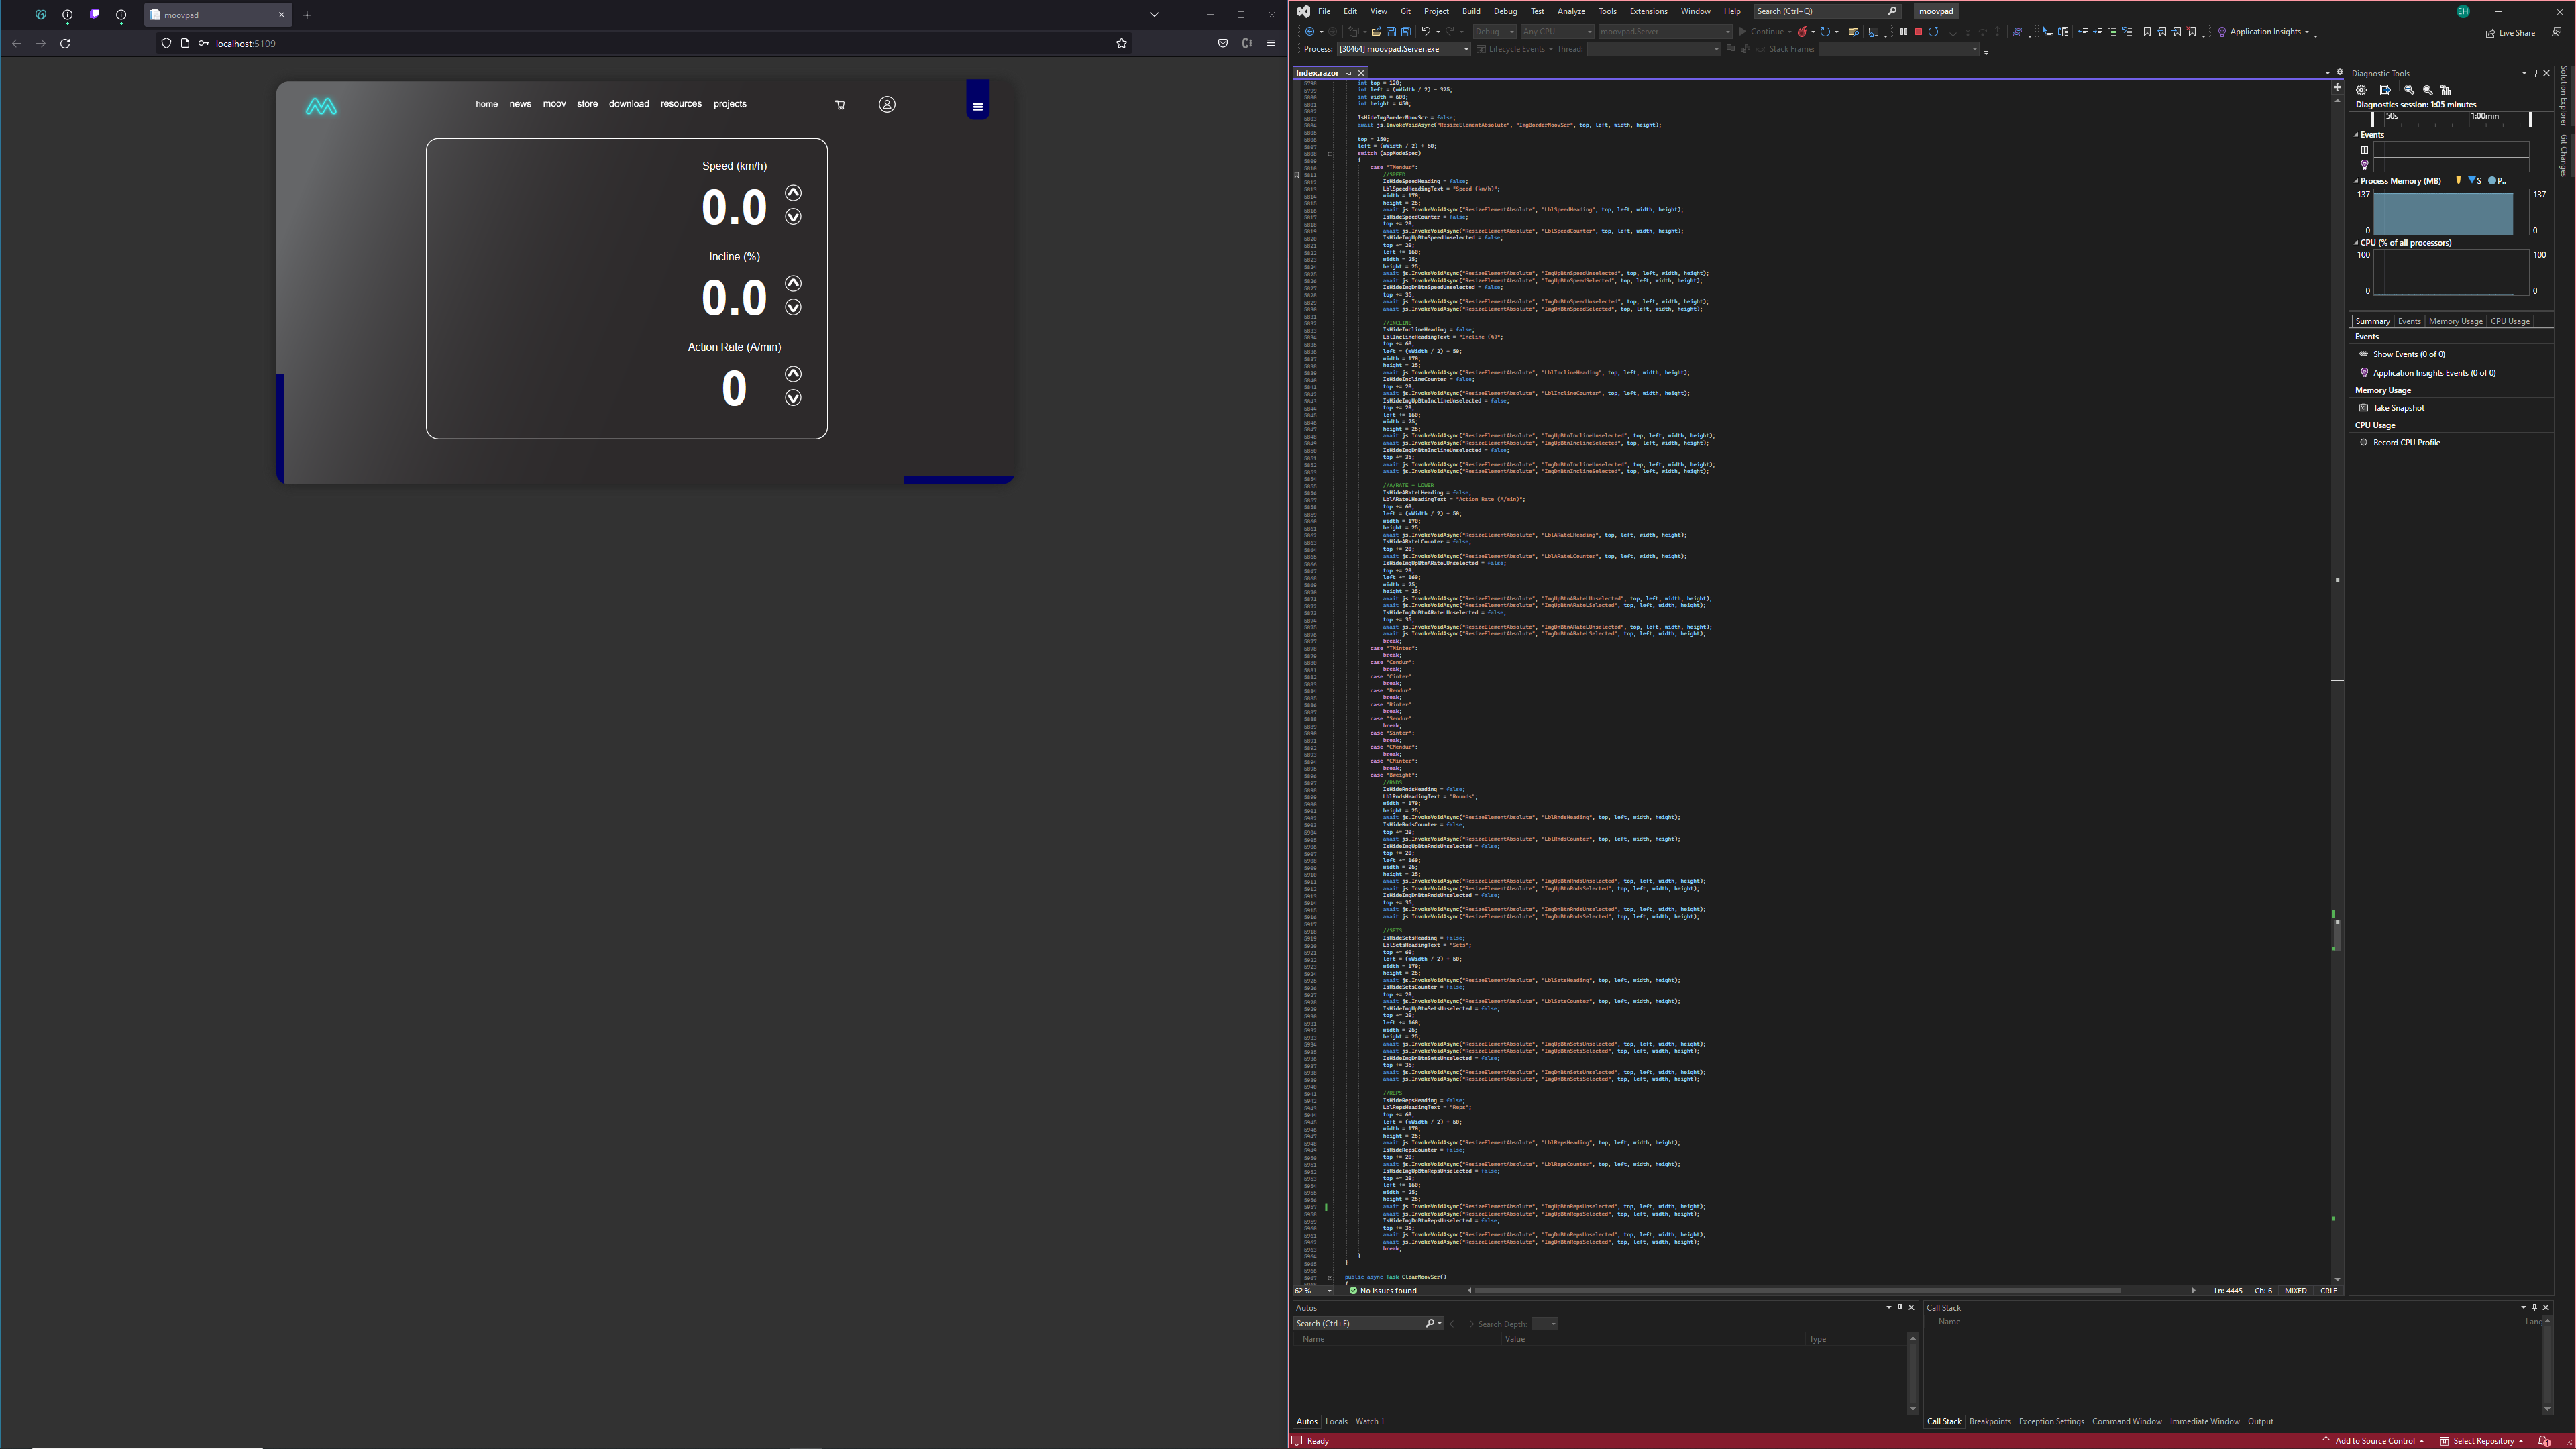Open the projects link in moovpad navigation
Screen dimensions: 2576x1449
pos(730,104)
